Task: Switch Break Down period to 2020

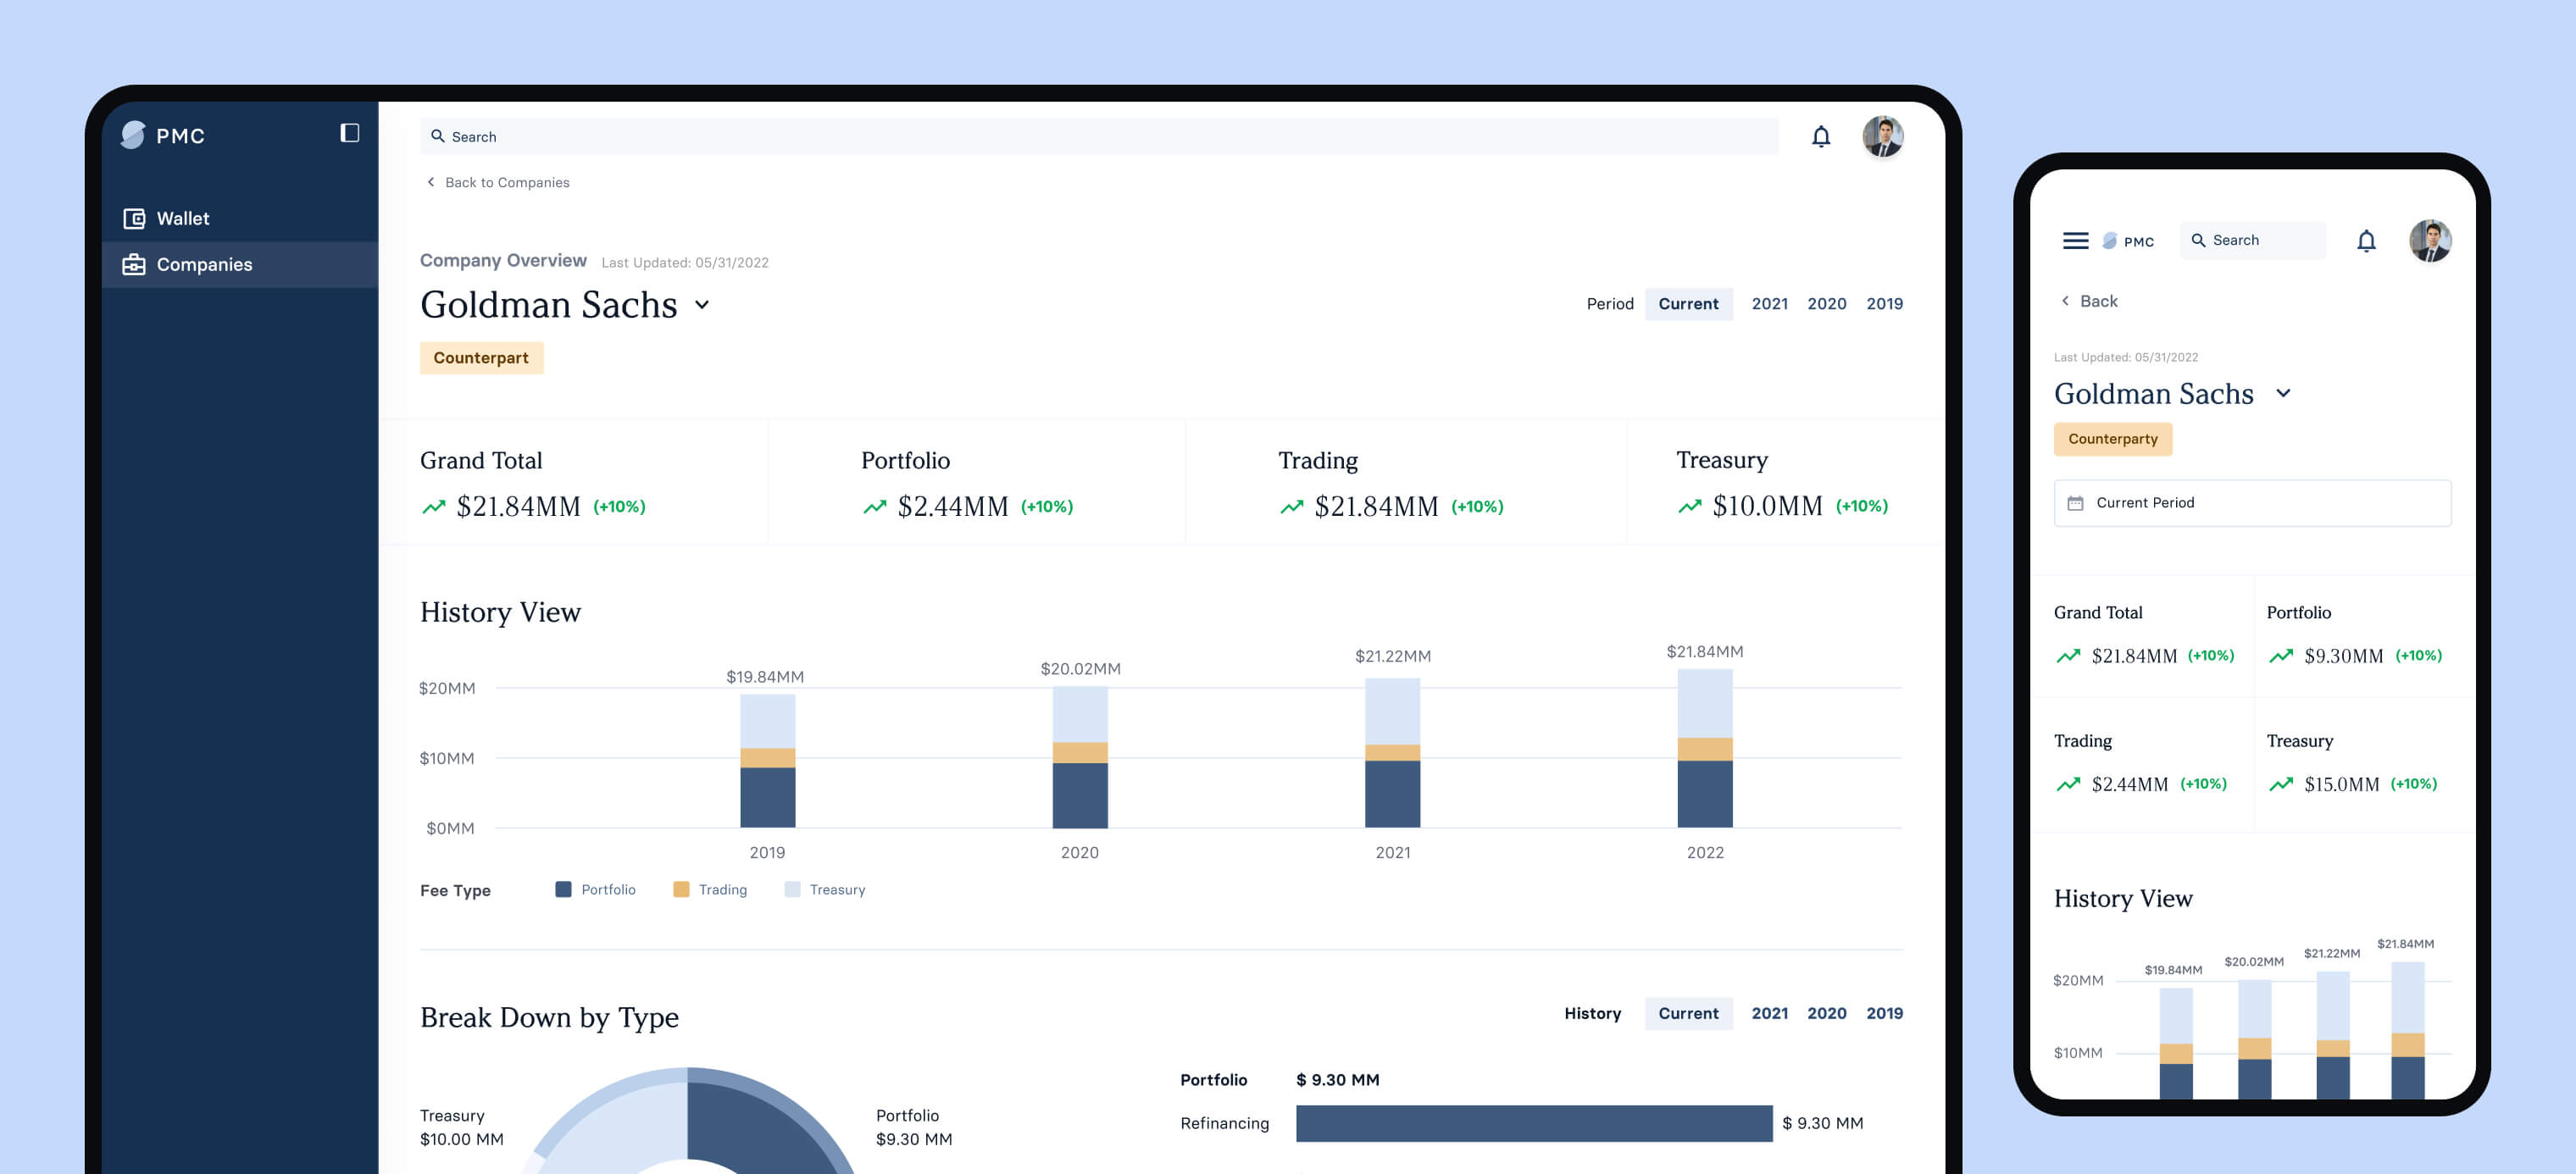Action: [x=1825, y=1013]
